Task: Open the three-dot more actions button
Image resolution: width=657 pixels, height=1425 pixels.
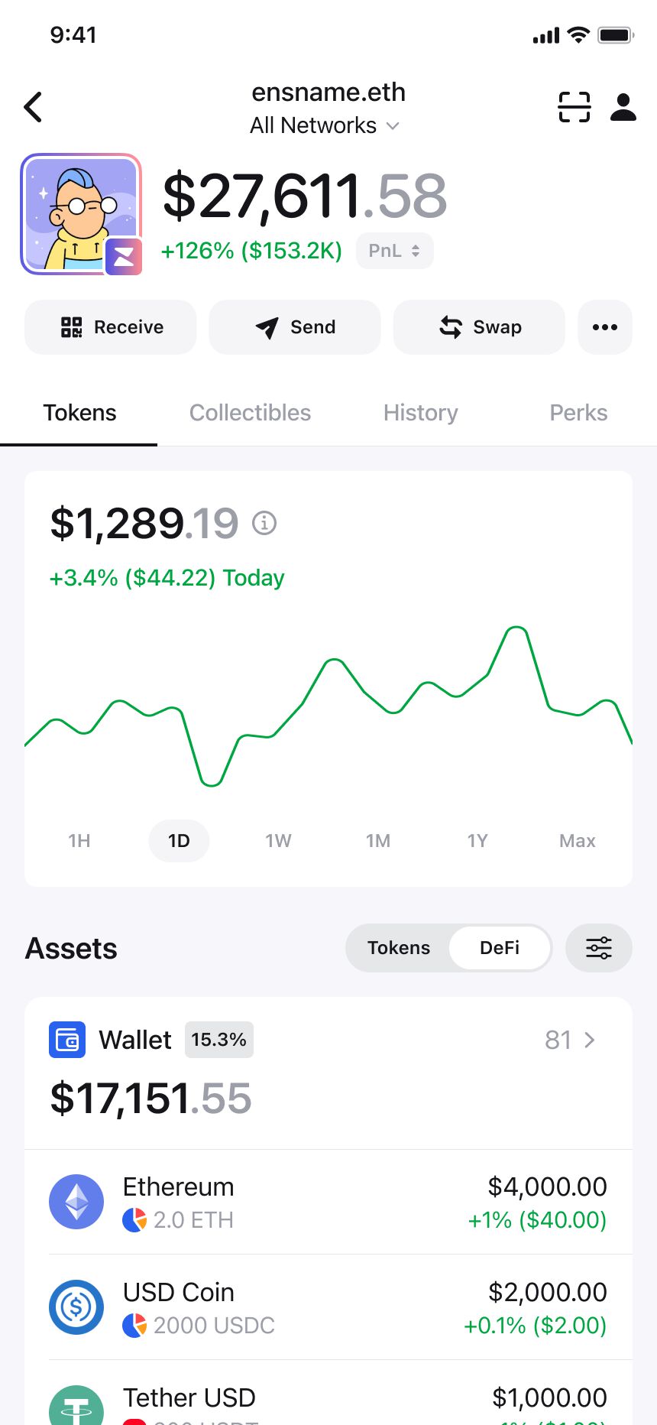Action: pos(605,327)
